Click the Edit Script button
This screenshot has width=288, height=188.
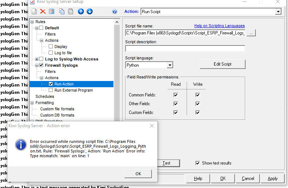[x=222, y=64]
